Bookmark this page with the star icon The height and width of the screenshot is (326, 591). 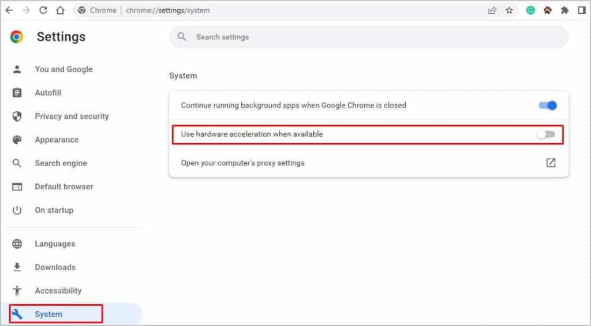509,10
